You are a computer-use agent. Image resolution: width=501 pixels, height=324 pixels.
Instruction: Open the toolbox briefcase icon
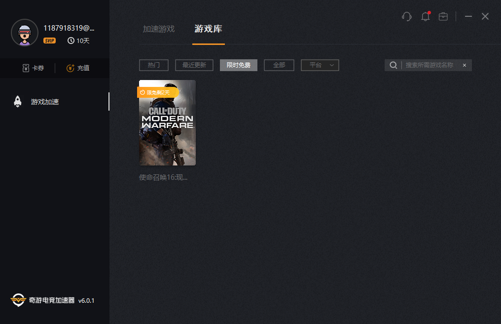[443, 16]
